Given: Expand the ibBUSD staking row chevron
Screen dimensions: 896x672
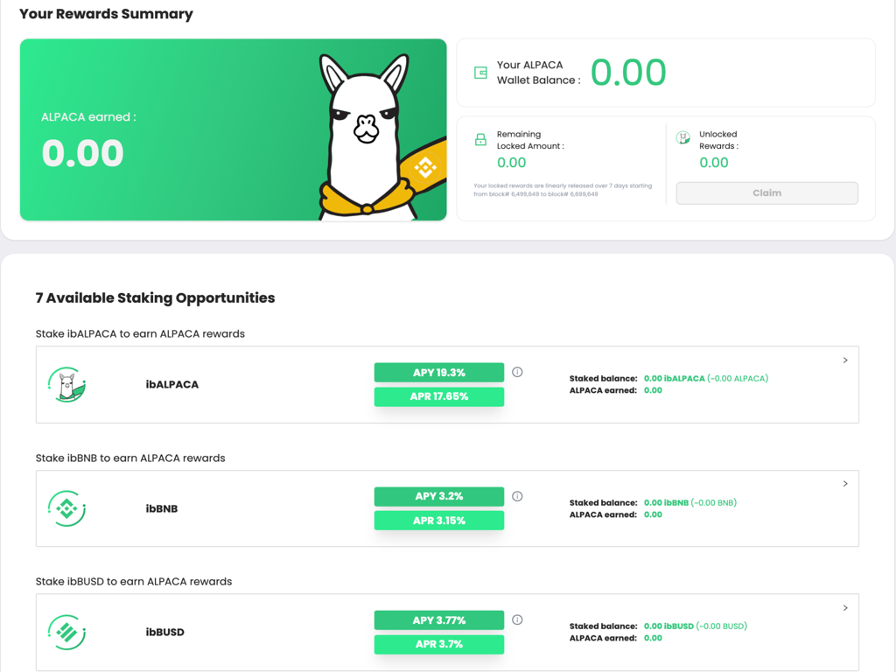Looking at the screenshot, I should tap(845, 608).
